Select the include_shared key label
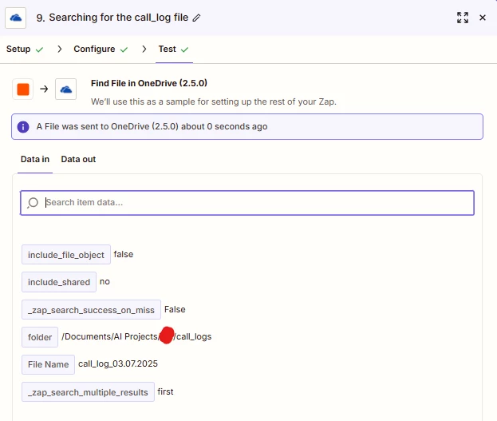The height and width of the screenshot is (421, 497). tap(59, 282)
